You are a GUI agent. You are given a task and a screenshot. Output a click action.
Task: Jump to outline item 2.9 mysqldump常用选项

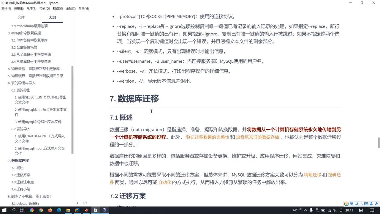29,26
